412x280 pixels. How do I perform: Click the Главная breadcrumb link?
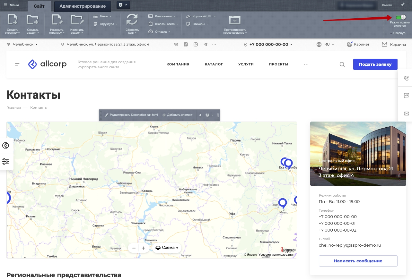13,107
